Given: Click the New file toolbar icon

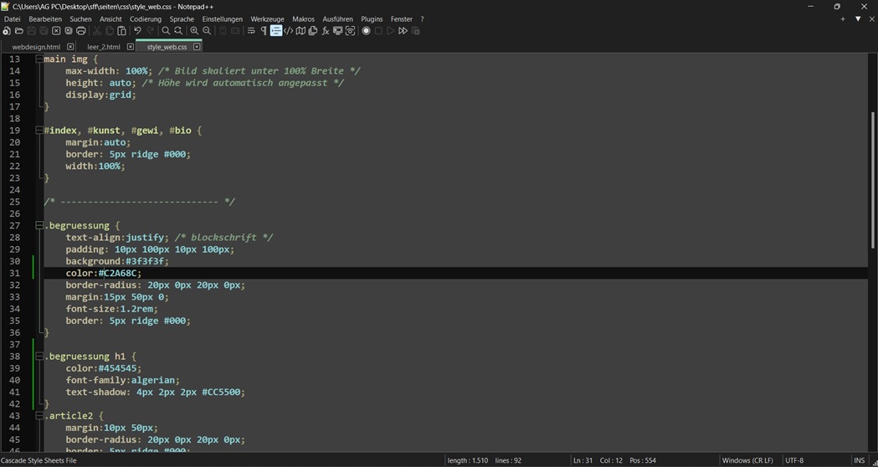Looking at the screenshot, I should tap(7, 31).
